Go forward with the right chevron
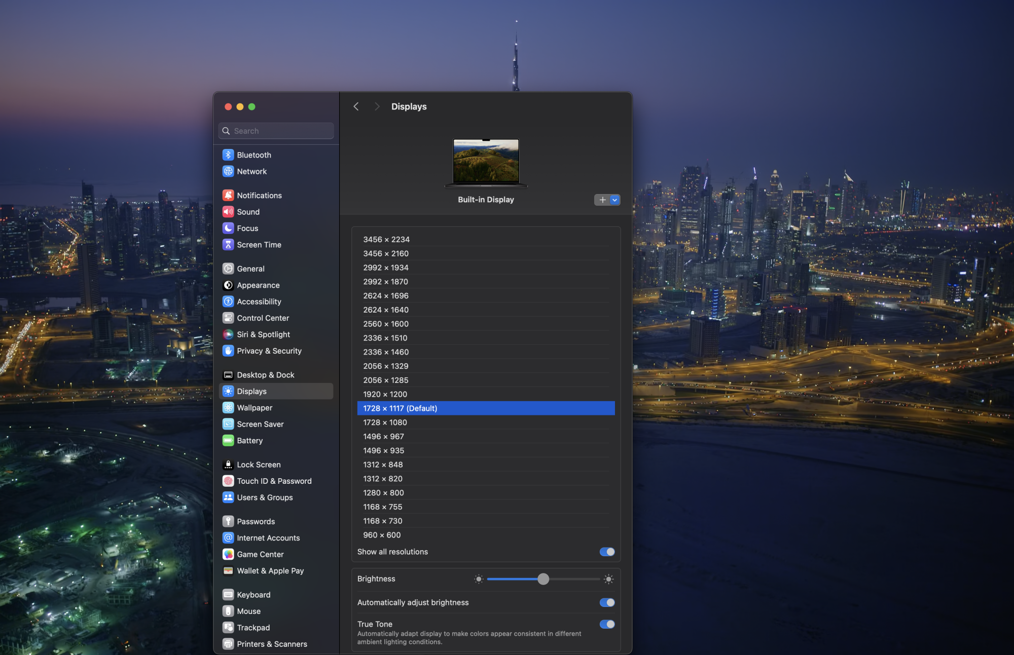This screenshot has width=1014, height=655. click(x=377, y=106)
